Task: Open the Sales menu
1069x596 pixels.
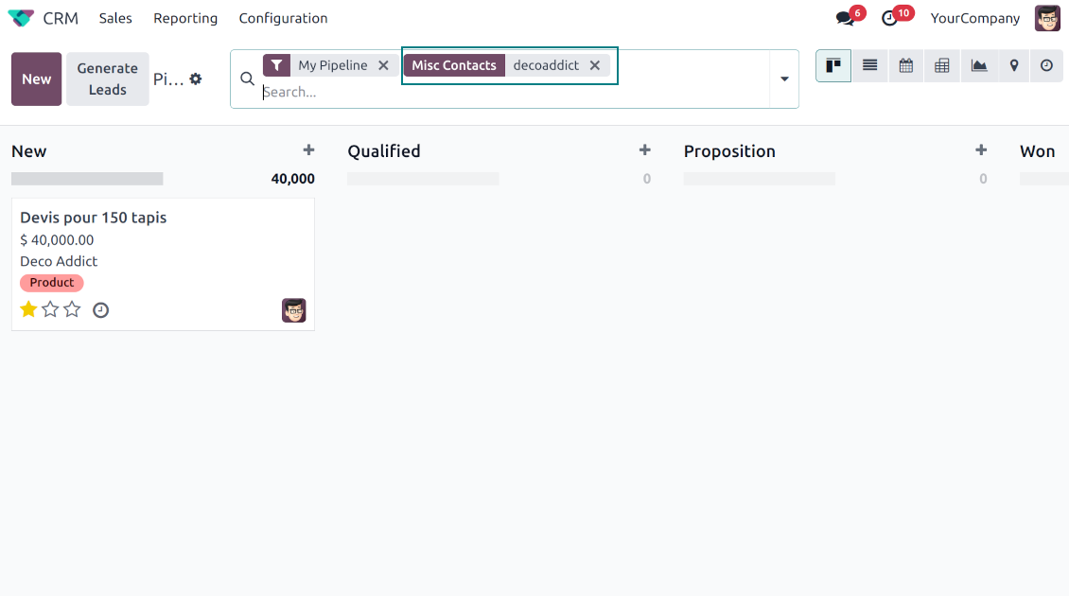Action: [115, 18]
